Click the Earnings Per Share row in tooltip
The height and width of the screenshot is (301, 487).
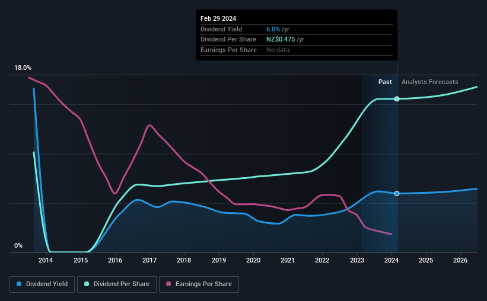point(297,50)
